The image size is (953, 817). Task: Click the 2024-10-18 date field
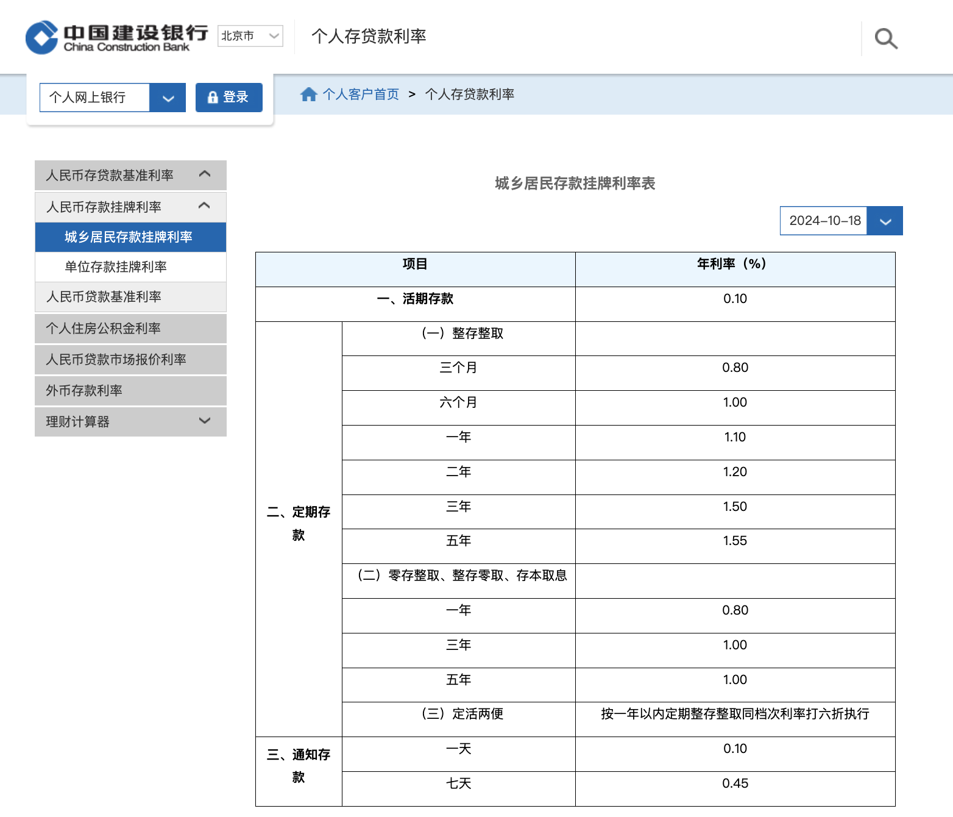coord(824,221)
